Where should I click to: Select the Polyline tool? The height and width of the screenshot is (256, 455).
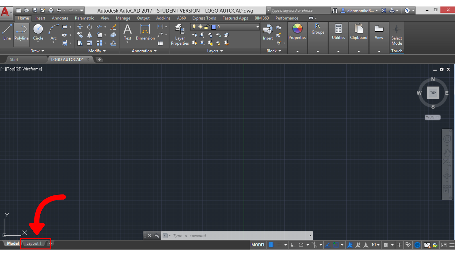pos(21,32)
